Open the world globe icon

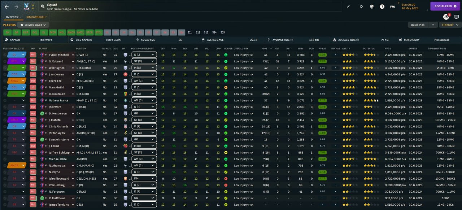coord(372,6)
